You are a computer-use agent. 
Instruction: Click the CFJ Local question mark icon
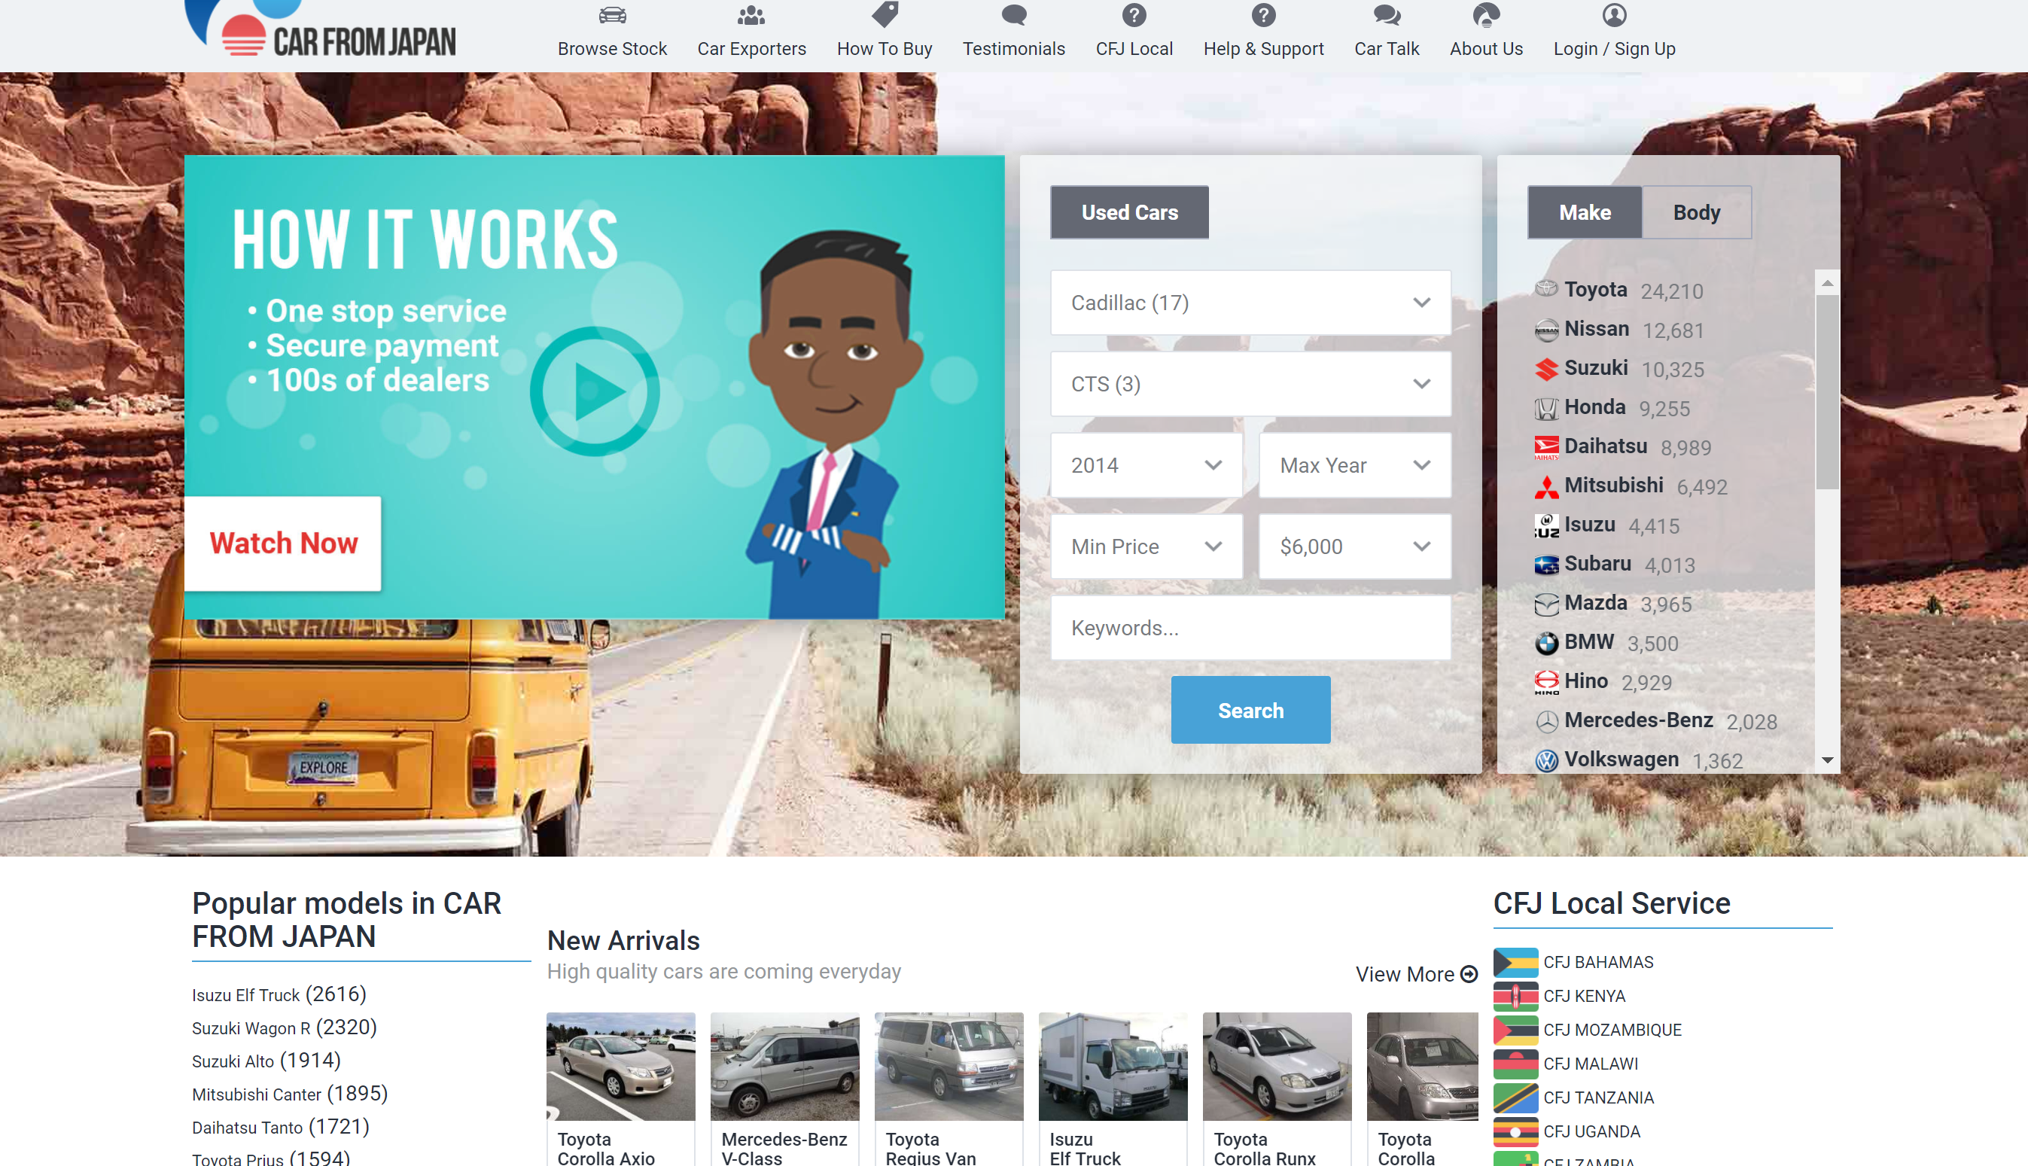(1134, 15)
